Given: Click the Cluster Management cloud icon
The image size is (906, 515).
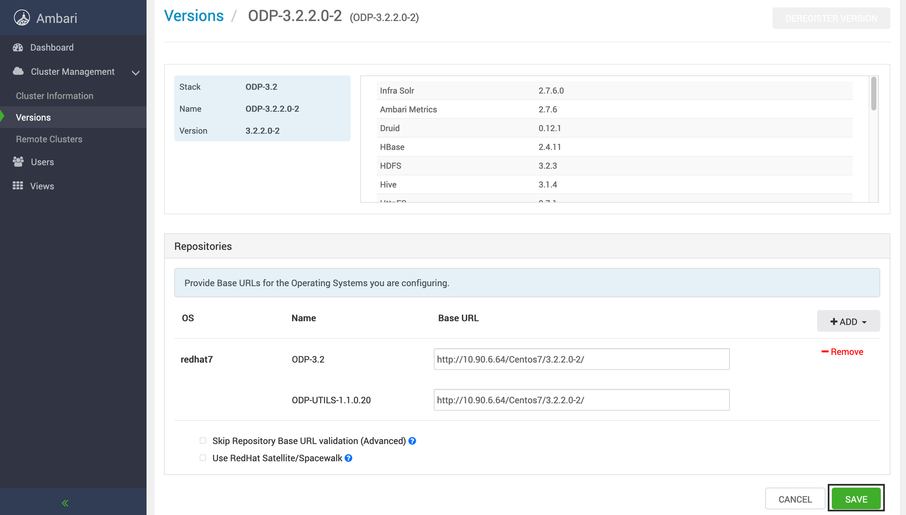Looking at the screenshot, I should click(x=18, y=71).
